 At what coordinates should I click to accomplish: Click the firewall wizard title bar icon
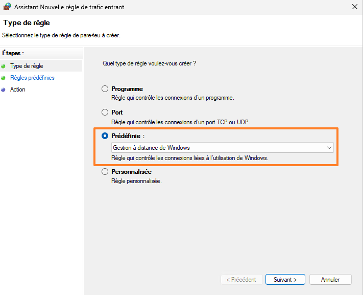coord(7,7)
